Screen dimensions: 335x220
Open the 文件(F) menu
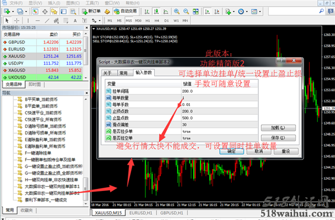coord(16,3)
